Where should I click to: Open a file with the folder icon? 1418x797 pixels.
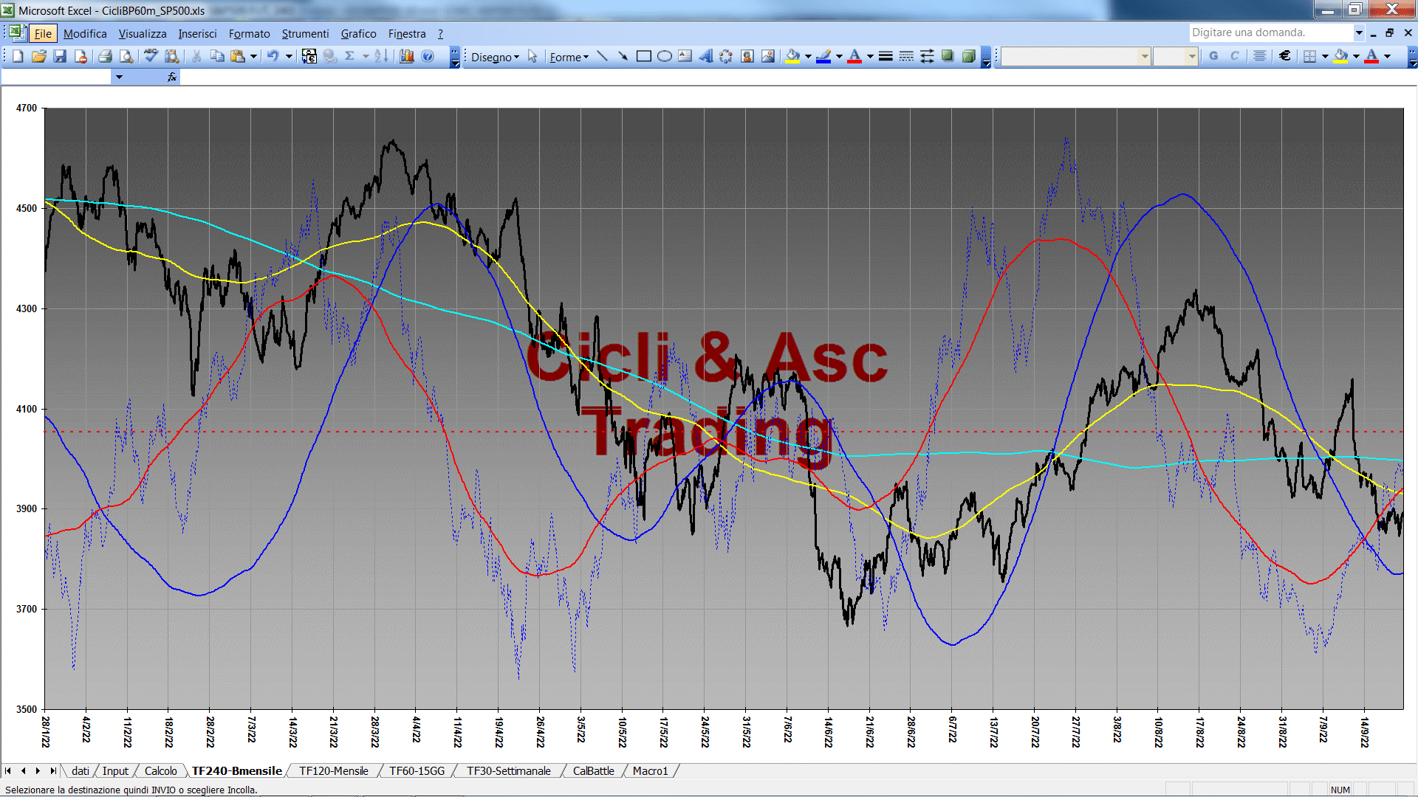[39, 56]
